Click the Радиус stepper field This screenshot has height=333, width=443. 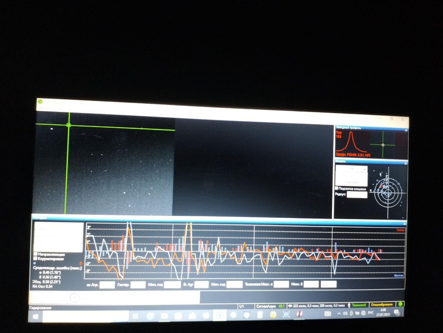click(x=356, y=195)
